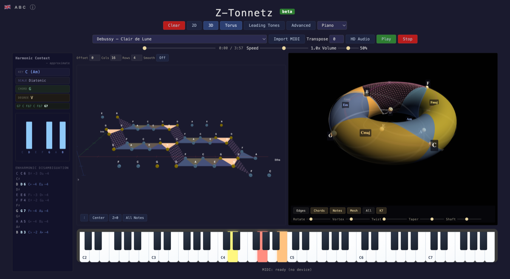Click the playback position slider

[180, 48]
